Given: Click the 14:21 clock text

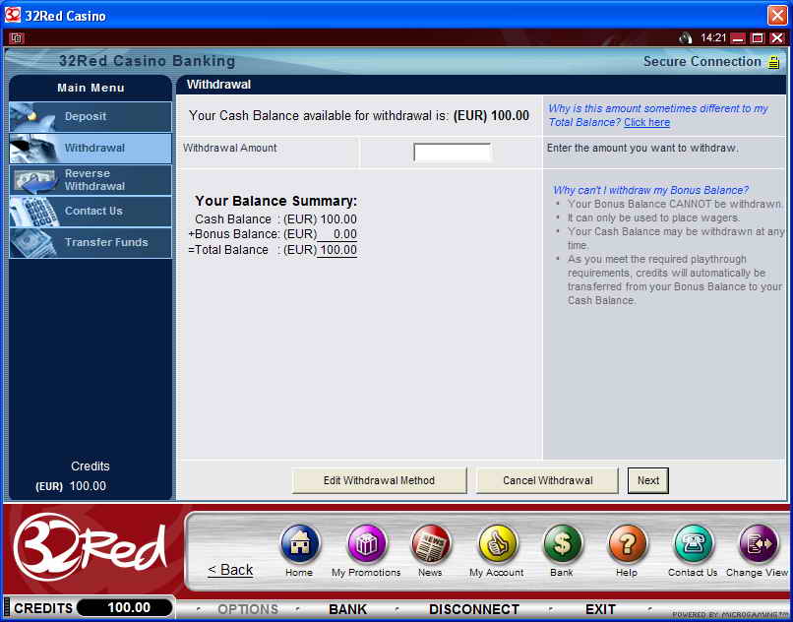Looking at the screenshot, I should [x=713, y=38].
